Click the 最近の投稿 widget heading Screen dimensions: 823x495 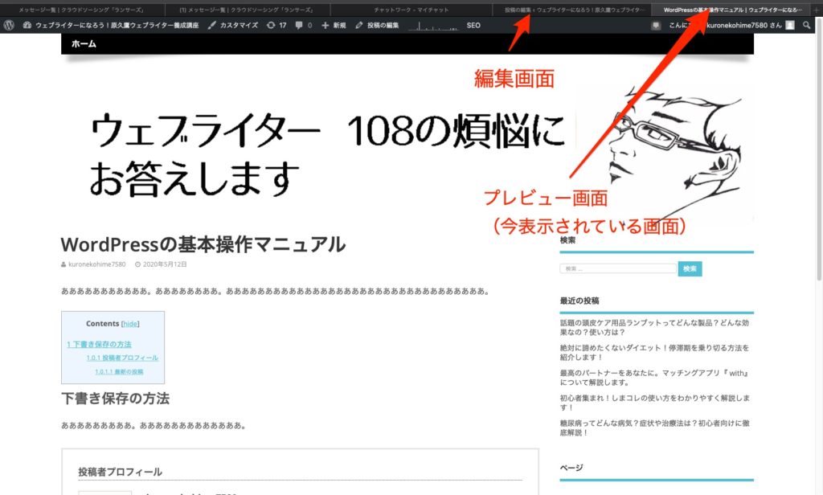pos(579,301)
